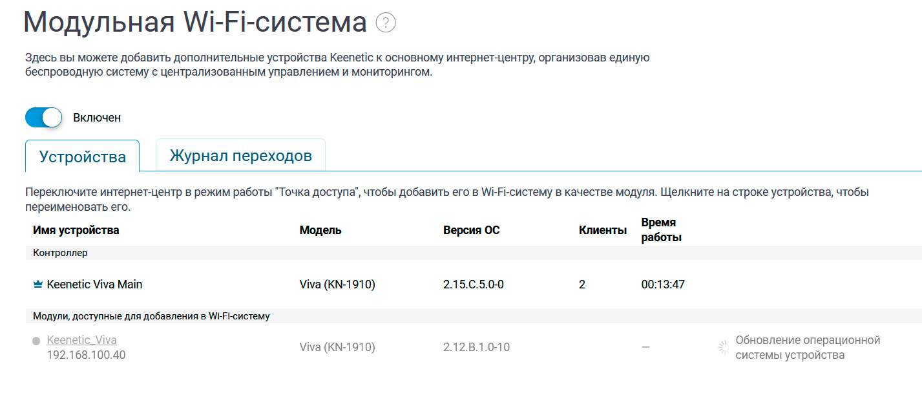Click the gray status dot of Keenetic_Viva

[x=36, y=341]
